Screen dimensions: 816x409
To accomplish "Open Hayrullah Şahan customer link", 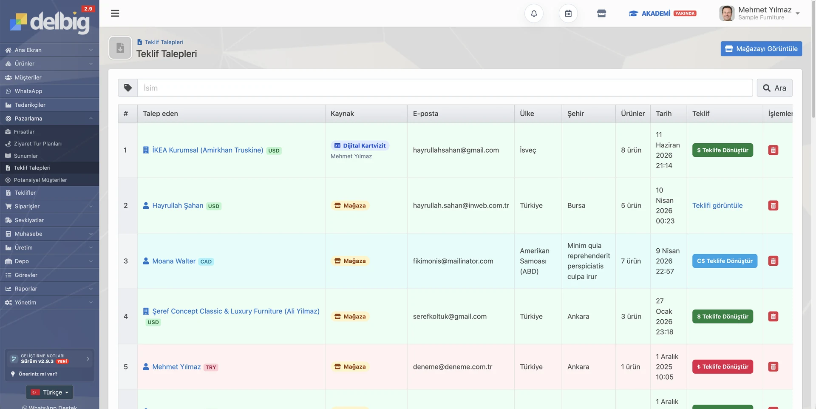I will click(178, 205).
